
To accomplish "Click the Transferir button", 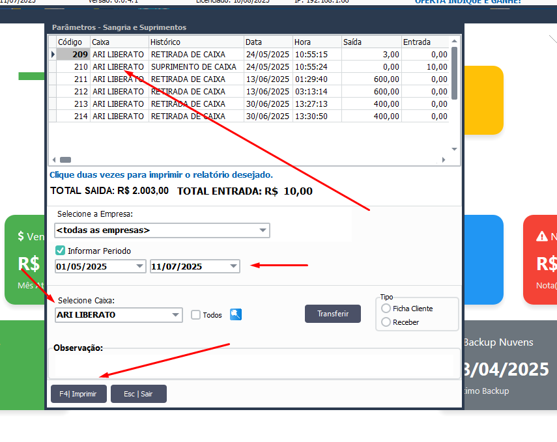I will (x=333, y=314).
